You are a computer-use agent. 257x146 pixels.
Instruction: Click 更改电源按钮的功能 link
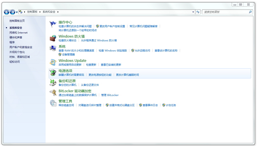pyautogui.click(x=100, y=75)
